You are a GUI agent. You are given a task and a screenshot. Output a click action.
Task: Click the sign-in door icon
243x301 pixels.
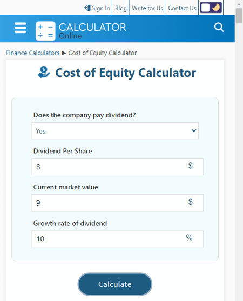pyautogui.click(x=87, y=8)
